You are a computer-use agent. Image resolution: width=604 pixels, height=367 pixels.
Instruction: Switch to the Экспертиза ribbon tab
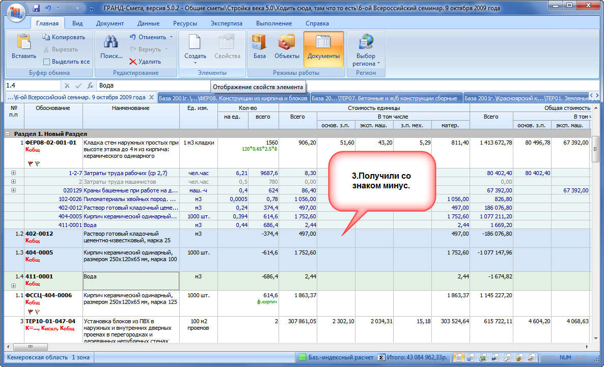click(x=226, y=23)
